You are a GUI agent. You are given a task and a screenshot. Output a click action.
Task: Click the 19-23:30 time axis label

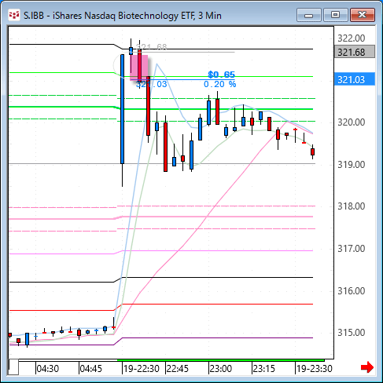pyautogui.click(x=315, y=369)
